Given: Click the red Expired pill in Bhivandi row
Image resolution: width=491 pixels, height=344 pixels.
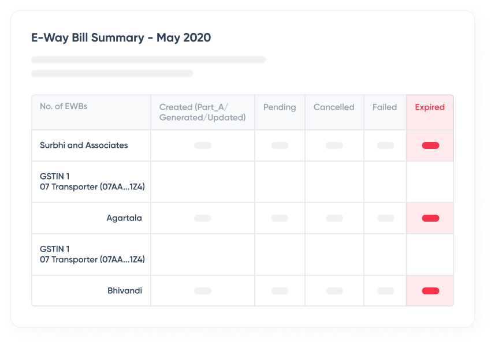Looking at the screenshot, I should (430, 291).
